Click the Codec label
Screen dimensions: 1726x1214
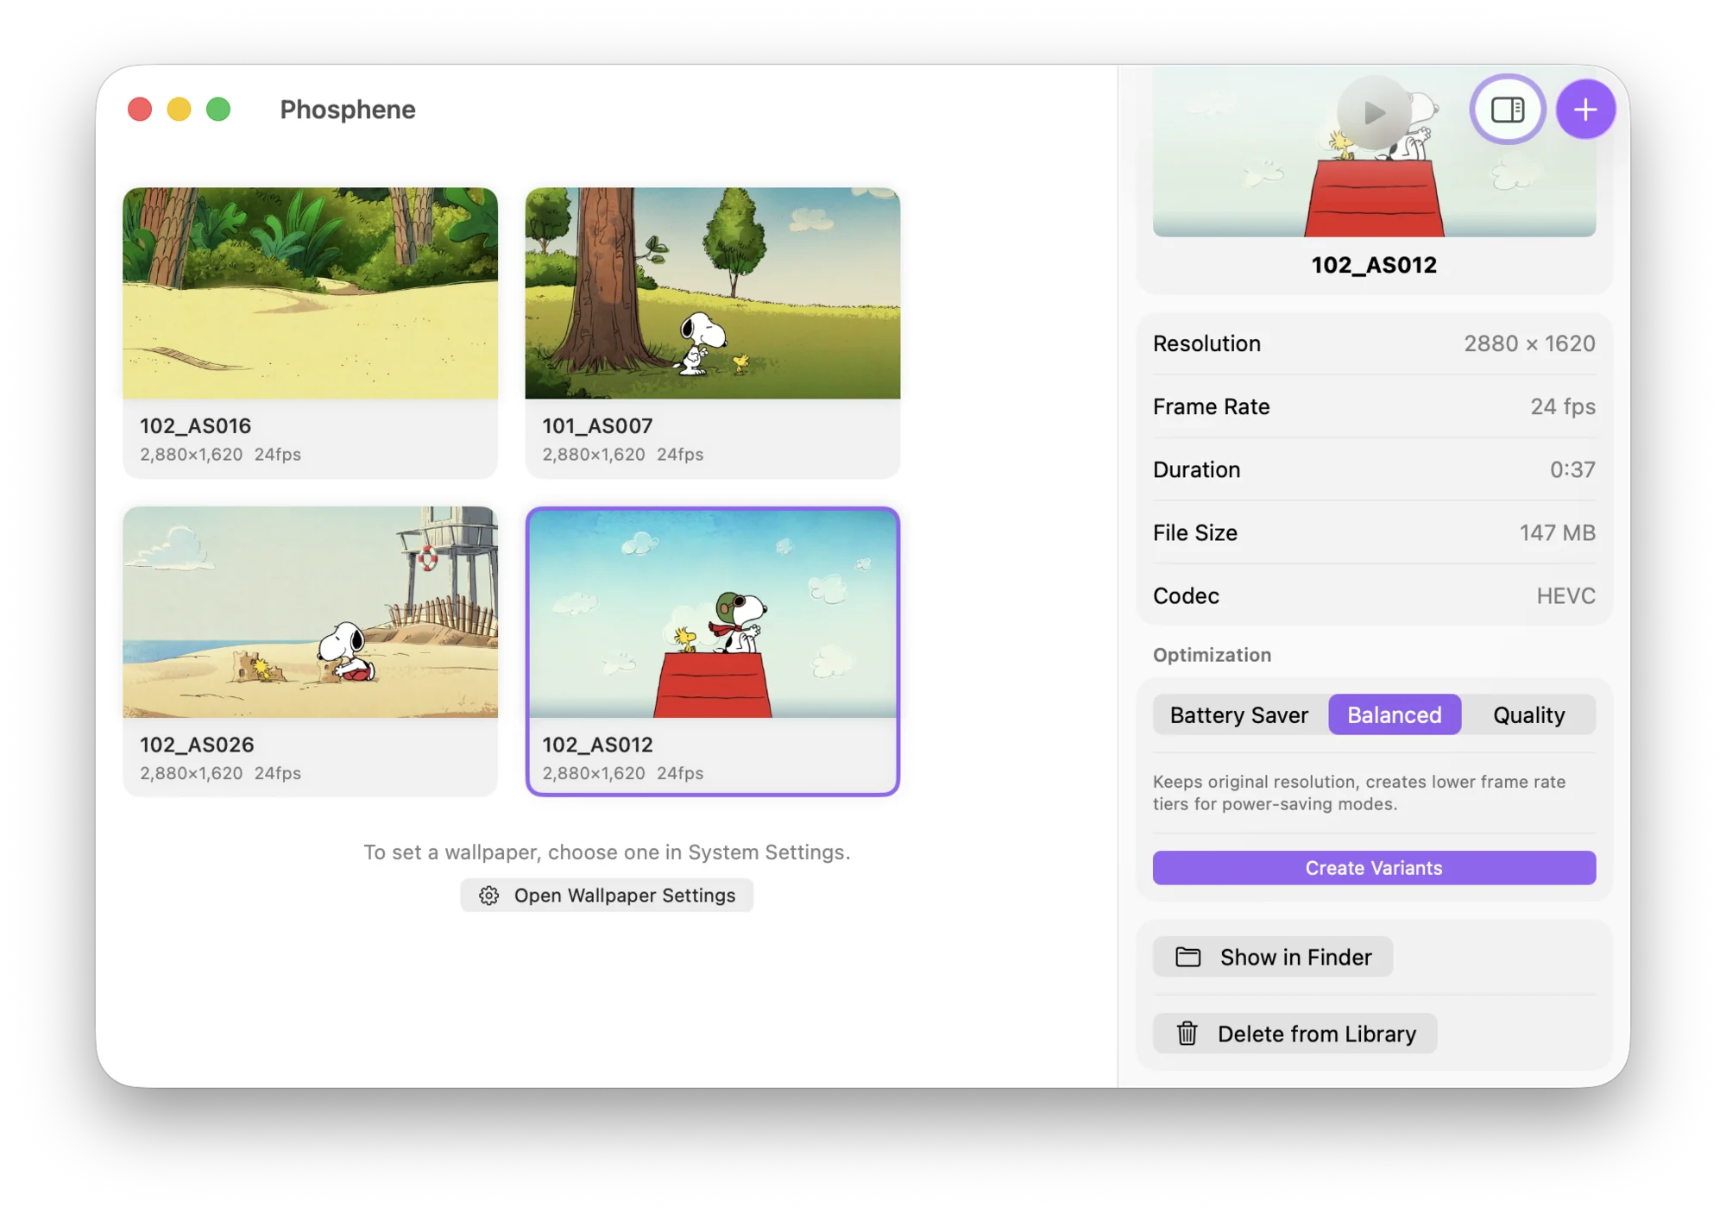(1186, 595)
